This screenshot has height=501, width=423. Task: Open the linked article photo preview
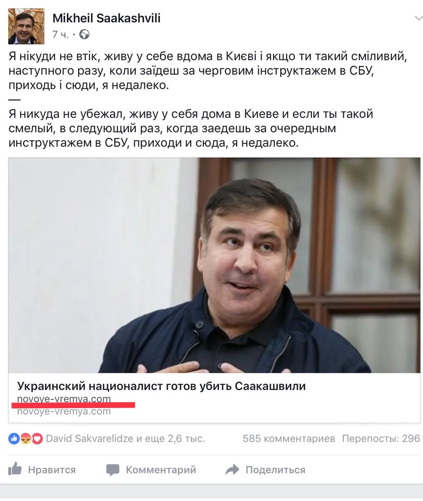(x=214, y=265)
